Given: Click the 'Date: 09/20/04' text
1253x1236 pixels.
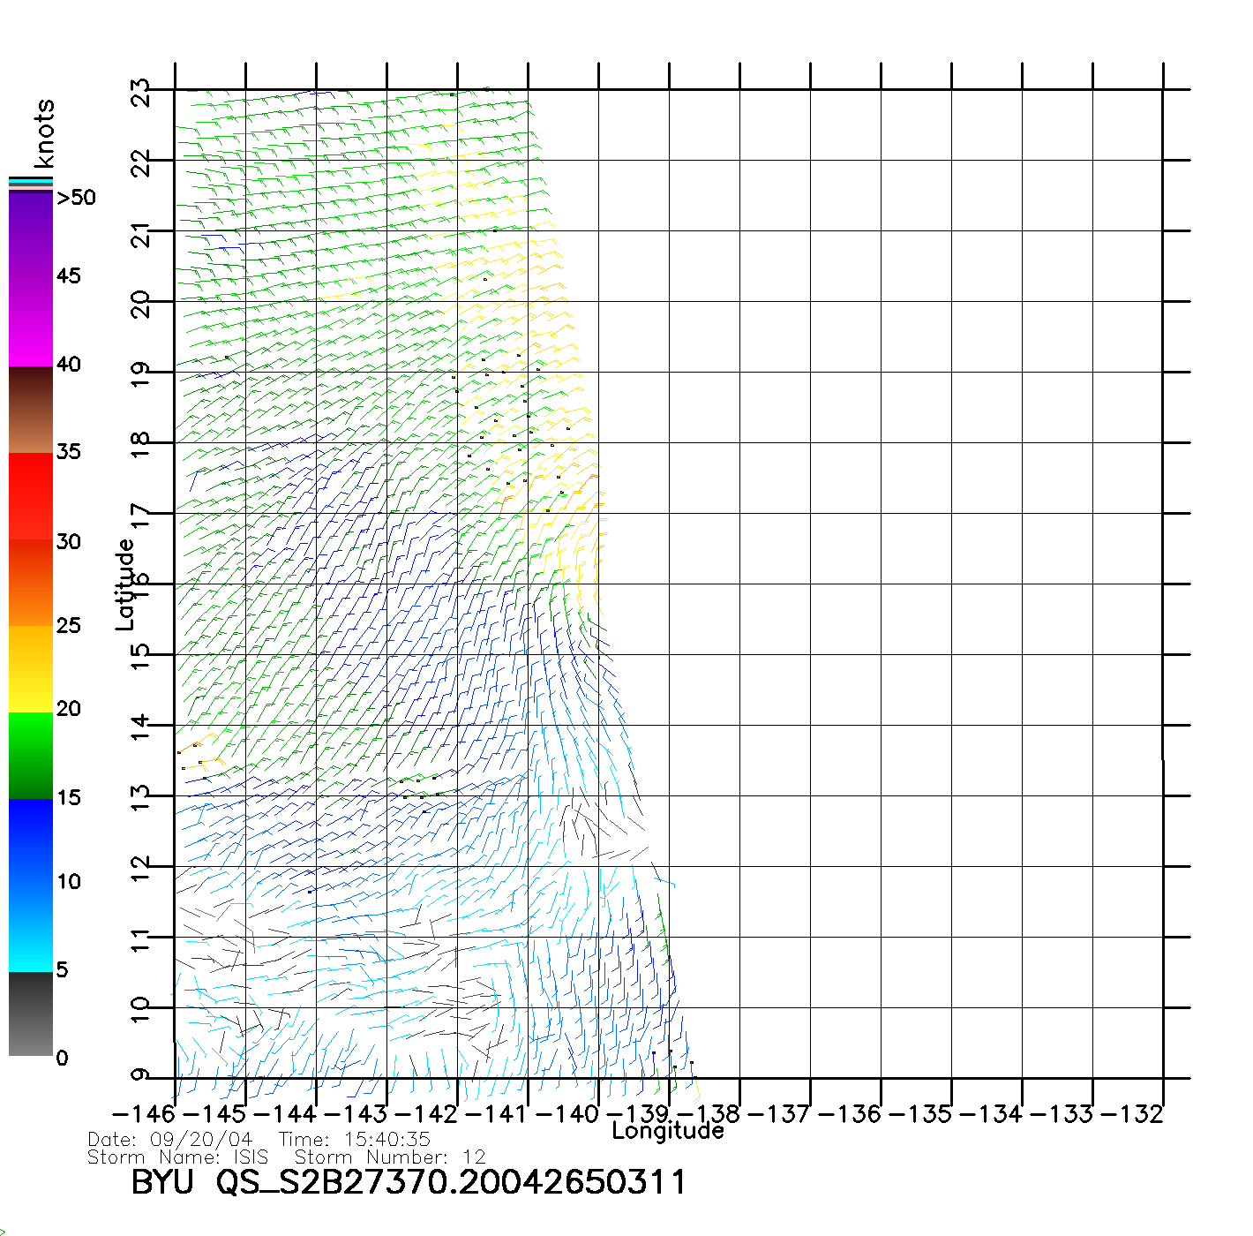Looking at the screenshot, I should coord(170,1140).
